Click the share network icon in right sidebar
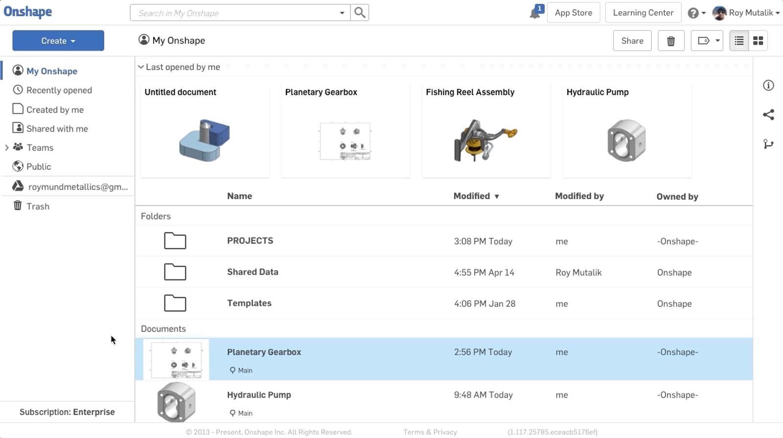Viewport: 783px width, 438px height. point(768,115)
